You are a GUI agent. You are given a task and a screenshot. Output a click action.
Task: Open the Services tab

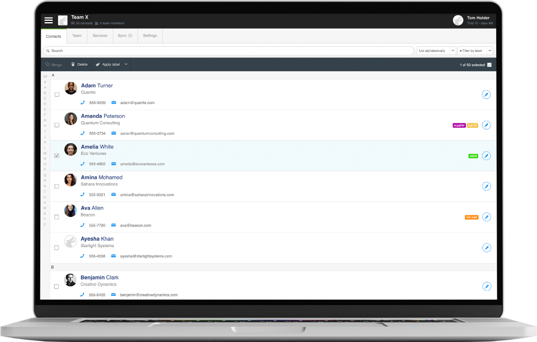(100, 36)
